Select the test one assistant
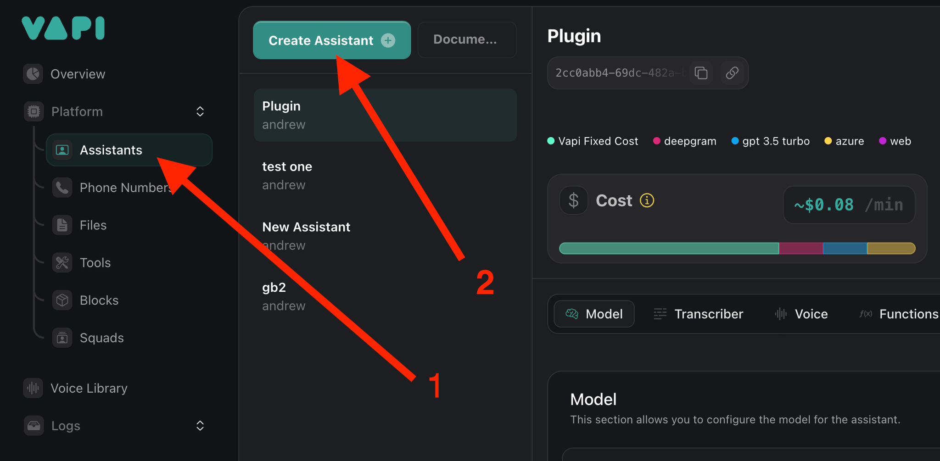 pyautogui.click(x=385, y=176)
